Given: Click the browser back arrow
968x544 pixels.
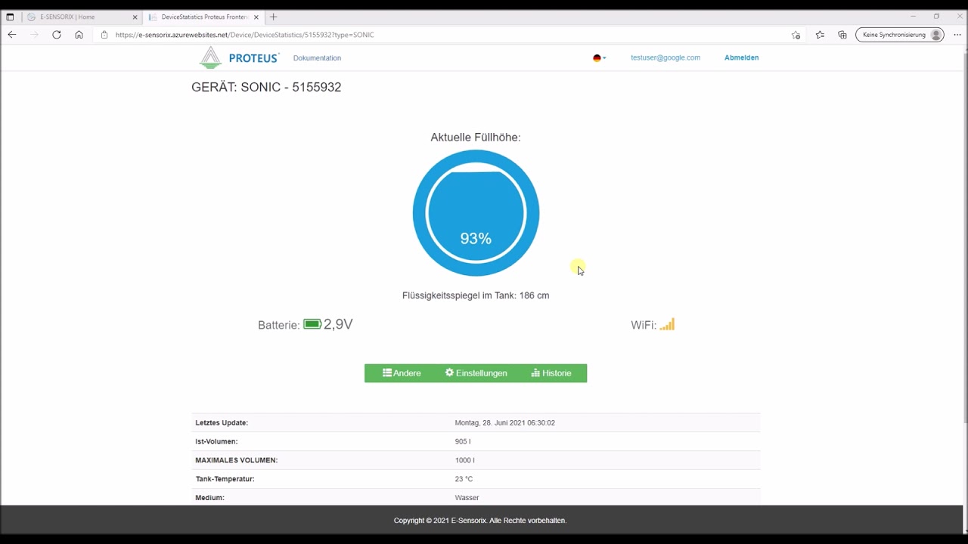Looking at the screenshot, I should coord(11,35).
